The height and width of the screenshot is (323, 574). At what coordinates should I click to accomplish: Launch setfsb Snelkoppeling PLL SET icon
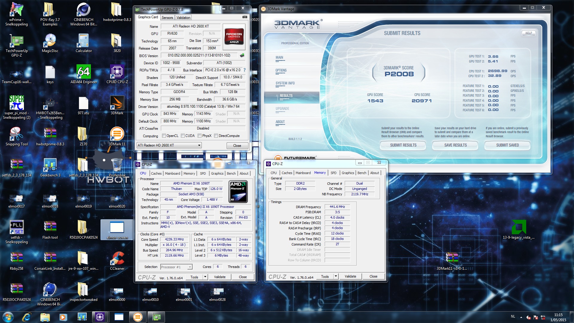point(16,232)
